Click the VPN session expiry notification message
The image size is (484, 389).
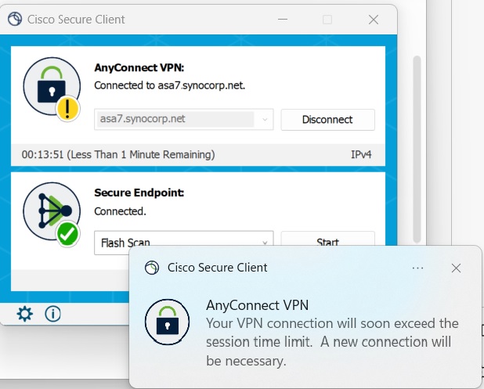(332, 342)
